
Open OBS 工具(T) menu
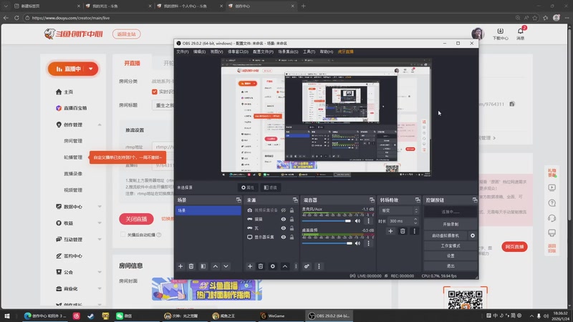tap(309, 52)
